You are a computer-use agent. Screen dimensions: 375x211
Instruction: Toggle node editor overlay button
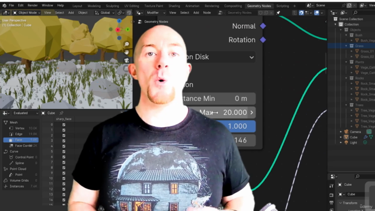pyautogui.click(x=316, y=13)
